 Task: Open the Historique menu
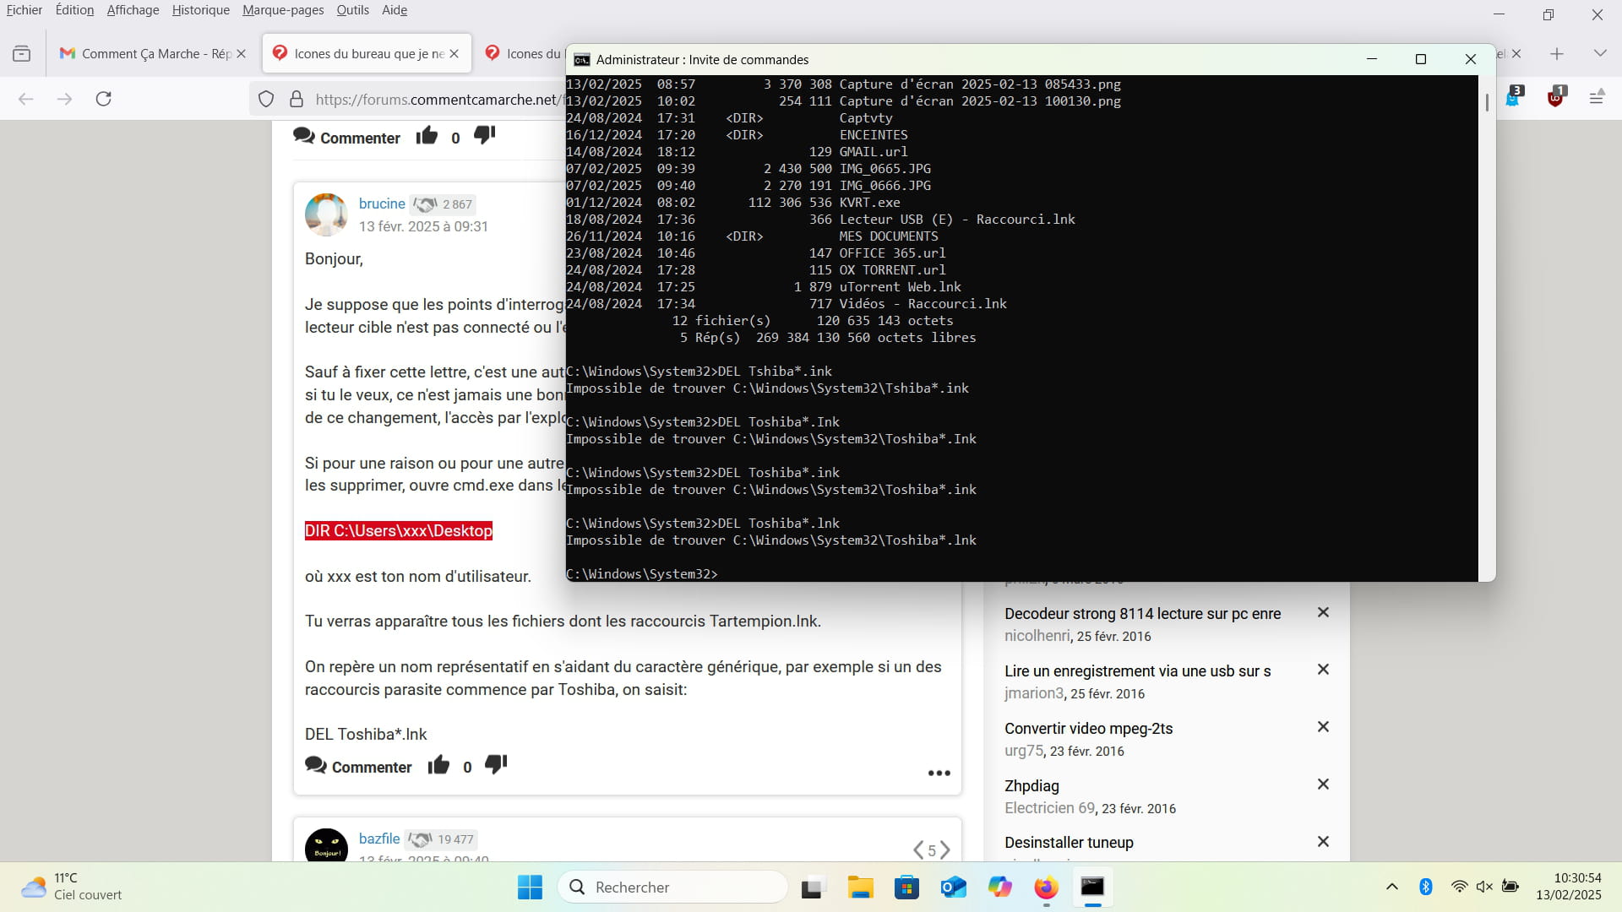click(200, 10)
